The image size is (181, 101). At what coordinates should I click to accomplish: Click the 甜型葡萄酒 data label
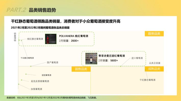point(46,75)
